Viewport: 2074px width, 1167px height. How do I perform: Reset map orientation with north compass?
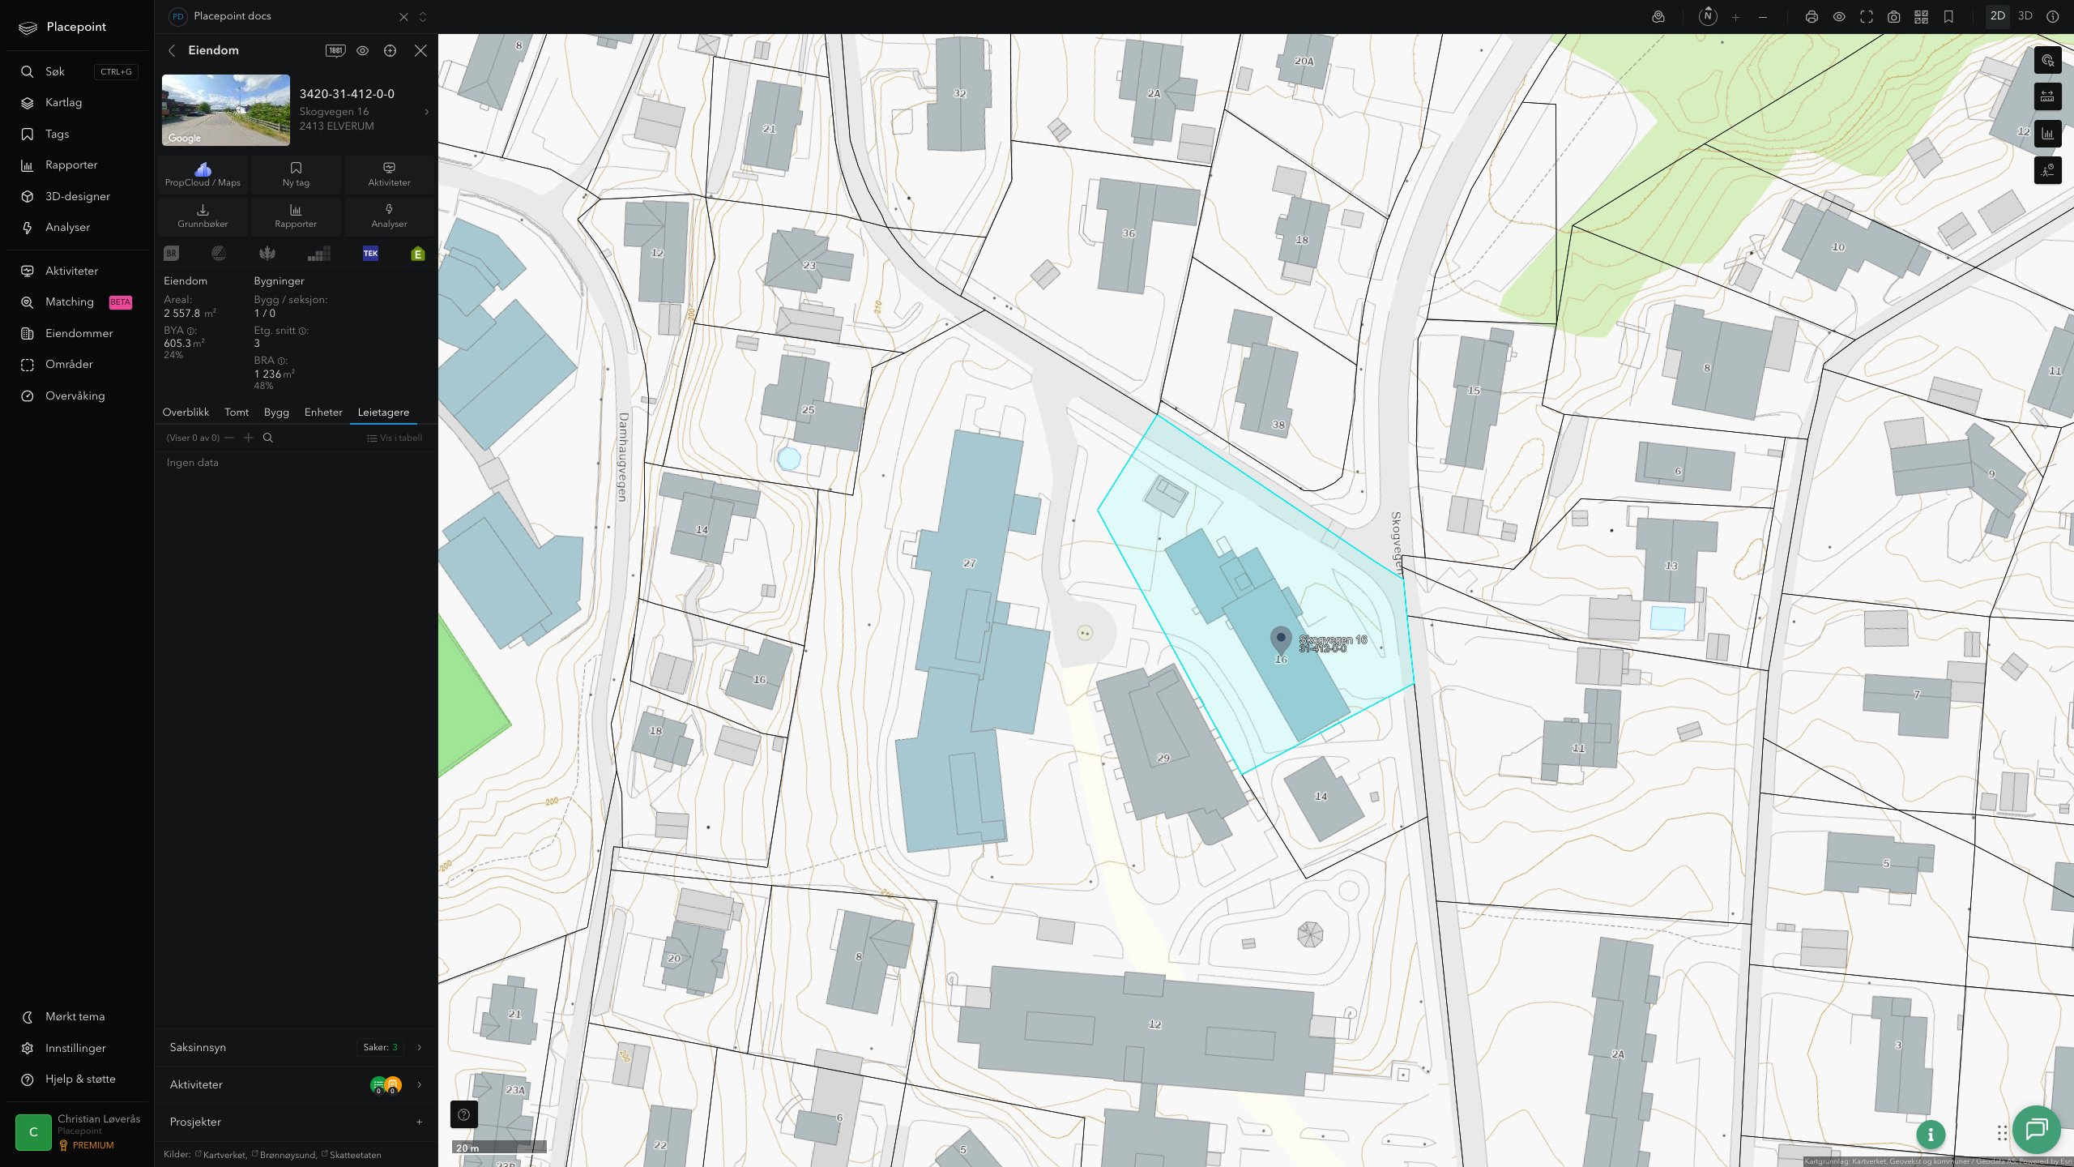(1708, 16)
